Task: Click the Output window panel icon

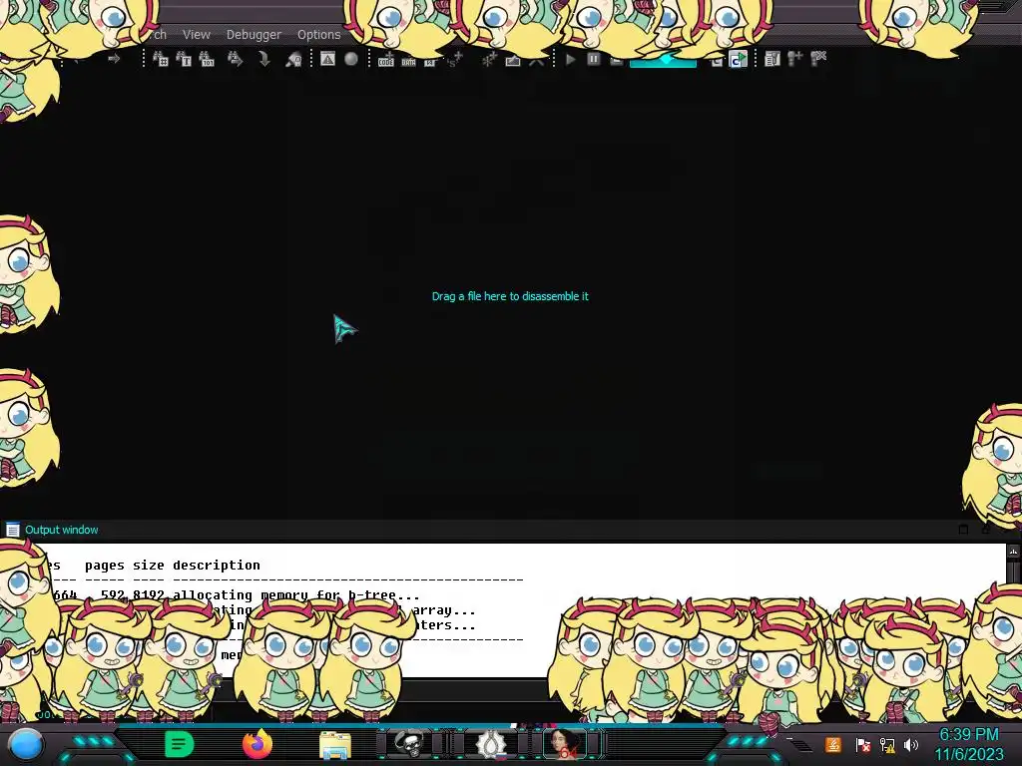Action: point(12,530)
